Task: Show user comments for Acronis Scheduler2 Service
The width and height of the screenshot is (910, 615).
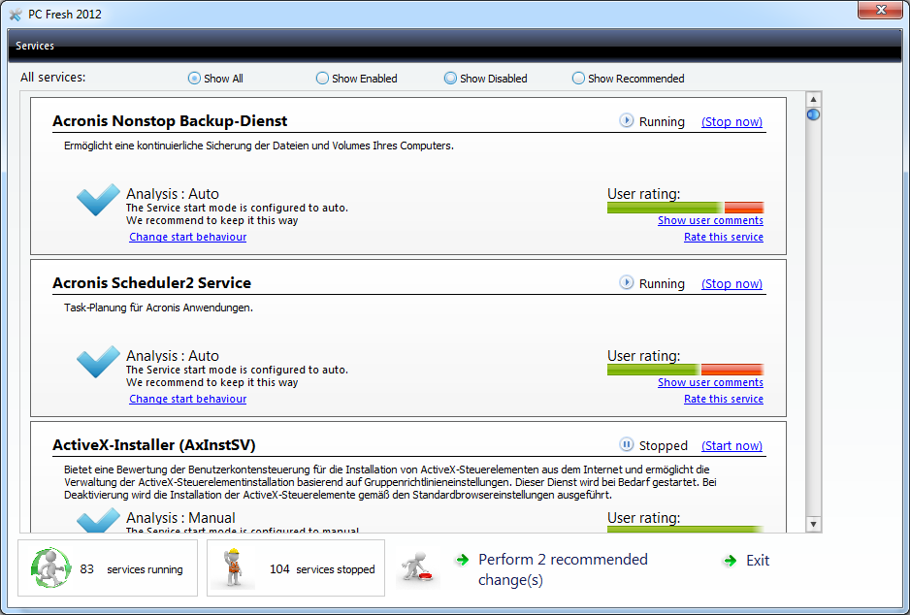Action: [710, 382]
